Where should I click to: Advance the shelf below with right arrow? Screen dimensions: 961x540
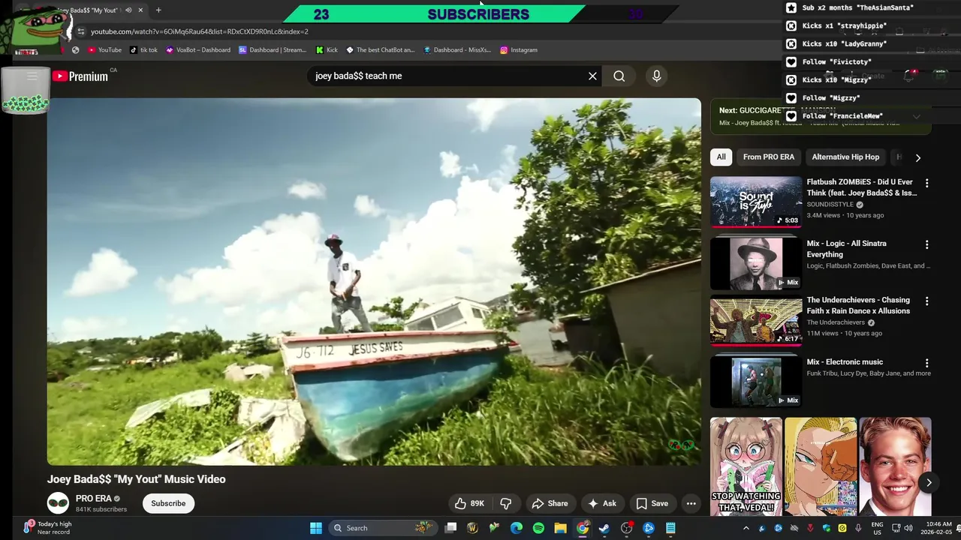[929, 482]
